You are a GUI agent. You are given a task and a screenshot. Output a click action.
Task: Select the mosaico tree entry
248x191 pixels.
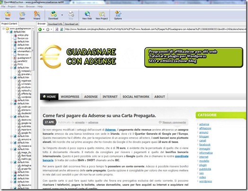26,146
